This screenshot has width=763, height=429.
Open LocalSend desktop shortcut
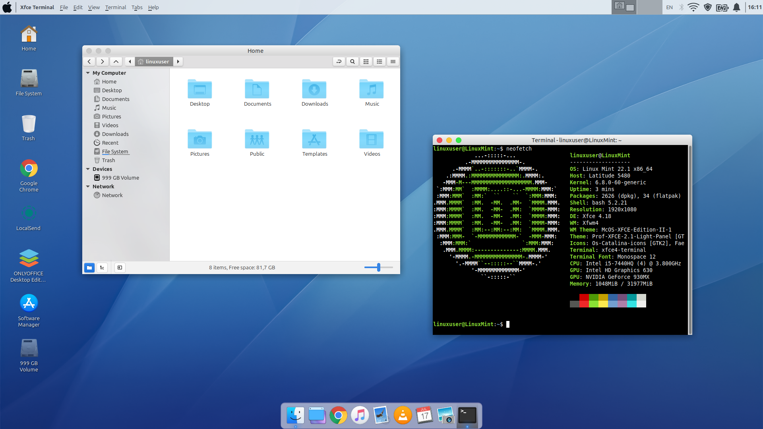29,217
